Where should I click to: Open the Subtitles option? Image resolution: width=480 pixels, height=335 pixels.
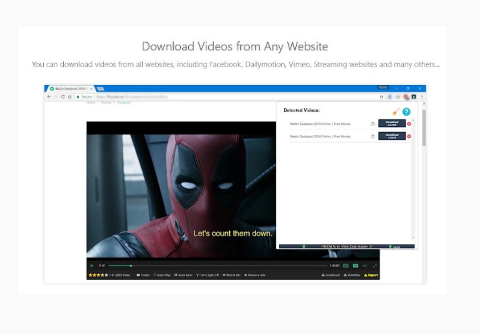tap(352, 275)
